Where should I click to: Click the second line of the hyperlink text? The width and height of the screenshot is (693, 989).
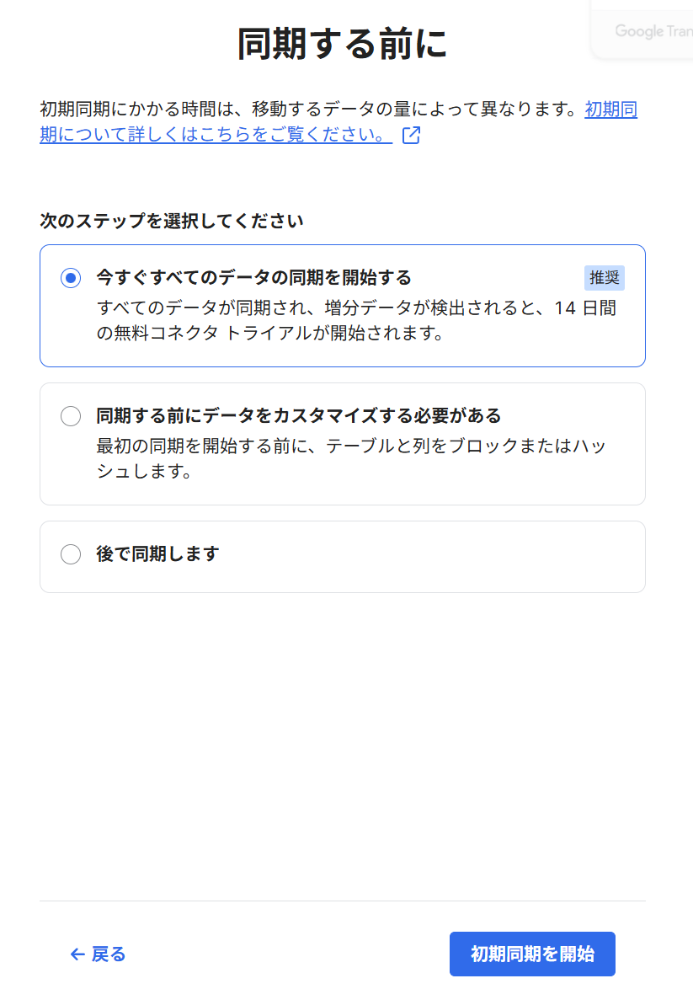pos(216,134)
